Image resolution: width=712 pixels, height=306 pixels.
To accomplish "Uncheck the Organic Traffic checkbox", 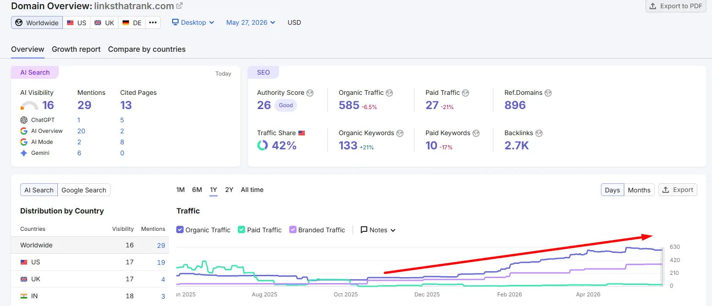I will coord(180,230).
